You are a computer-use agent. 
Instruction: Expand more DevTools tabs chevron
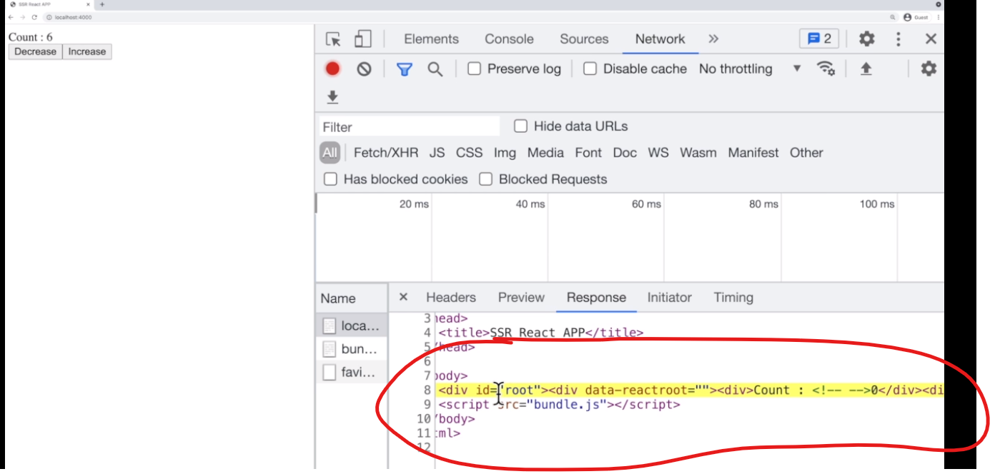click(x=713, y=39)
